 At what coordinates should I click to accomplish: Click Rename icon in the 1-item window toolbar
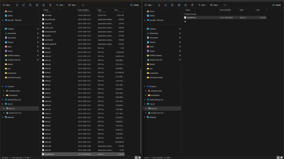[x=179, y=5]
